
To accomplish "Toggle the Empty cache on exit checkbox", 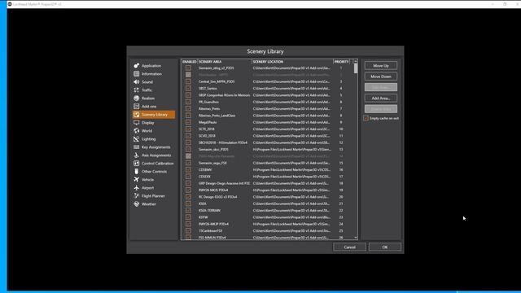I will 366,118.
